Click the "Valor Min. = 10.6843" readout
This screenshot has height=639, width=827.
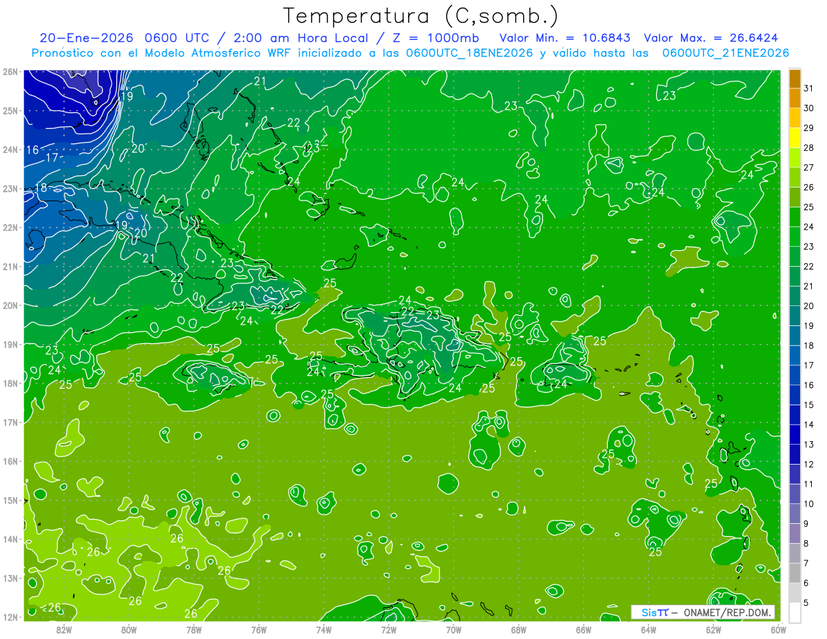tap(565, 38)
